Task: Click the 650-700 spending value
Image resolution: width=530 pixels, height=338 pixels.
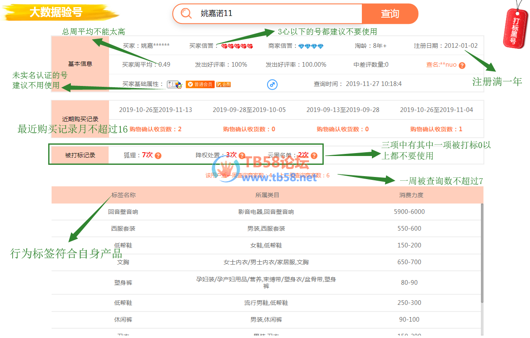Action: click(x=409, y=262)
